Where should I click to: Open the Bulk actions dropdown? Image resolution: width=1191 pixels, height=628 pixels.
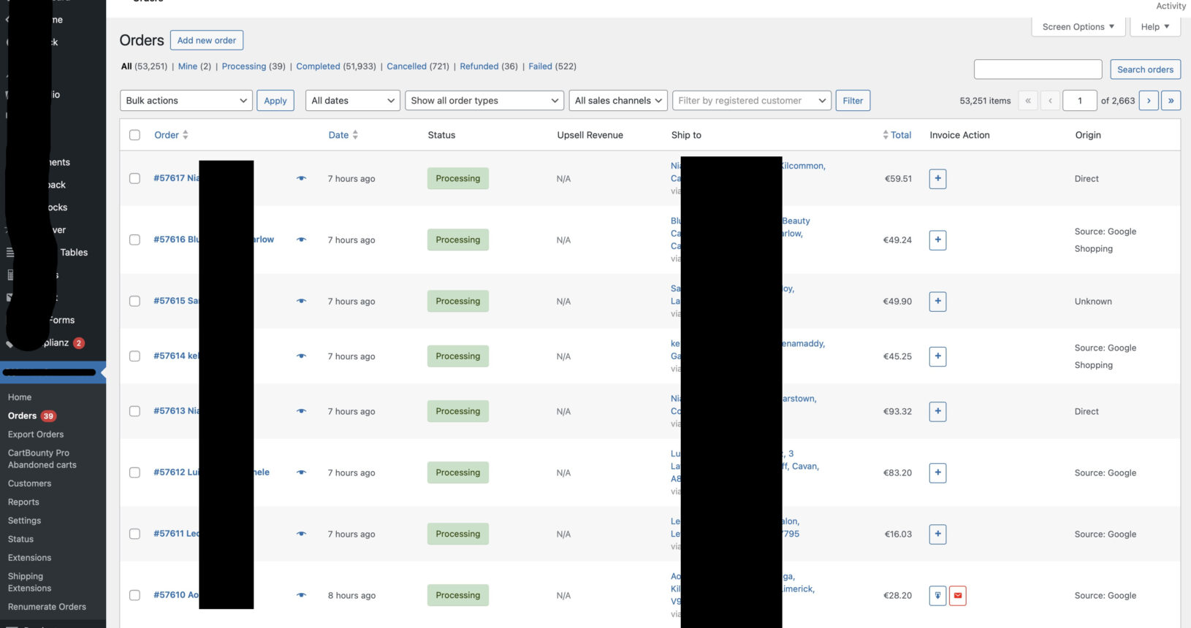click(186, 101)
